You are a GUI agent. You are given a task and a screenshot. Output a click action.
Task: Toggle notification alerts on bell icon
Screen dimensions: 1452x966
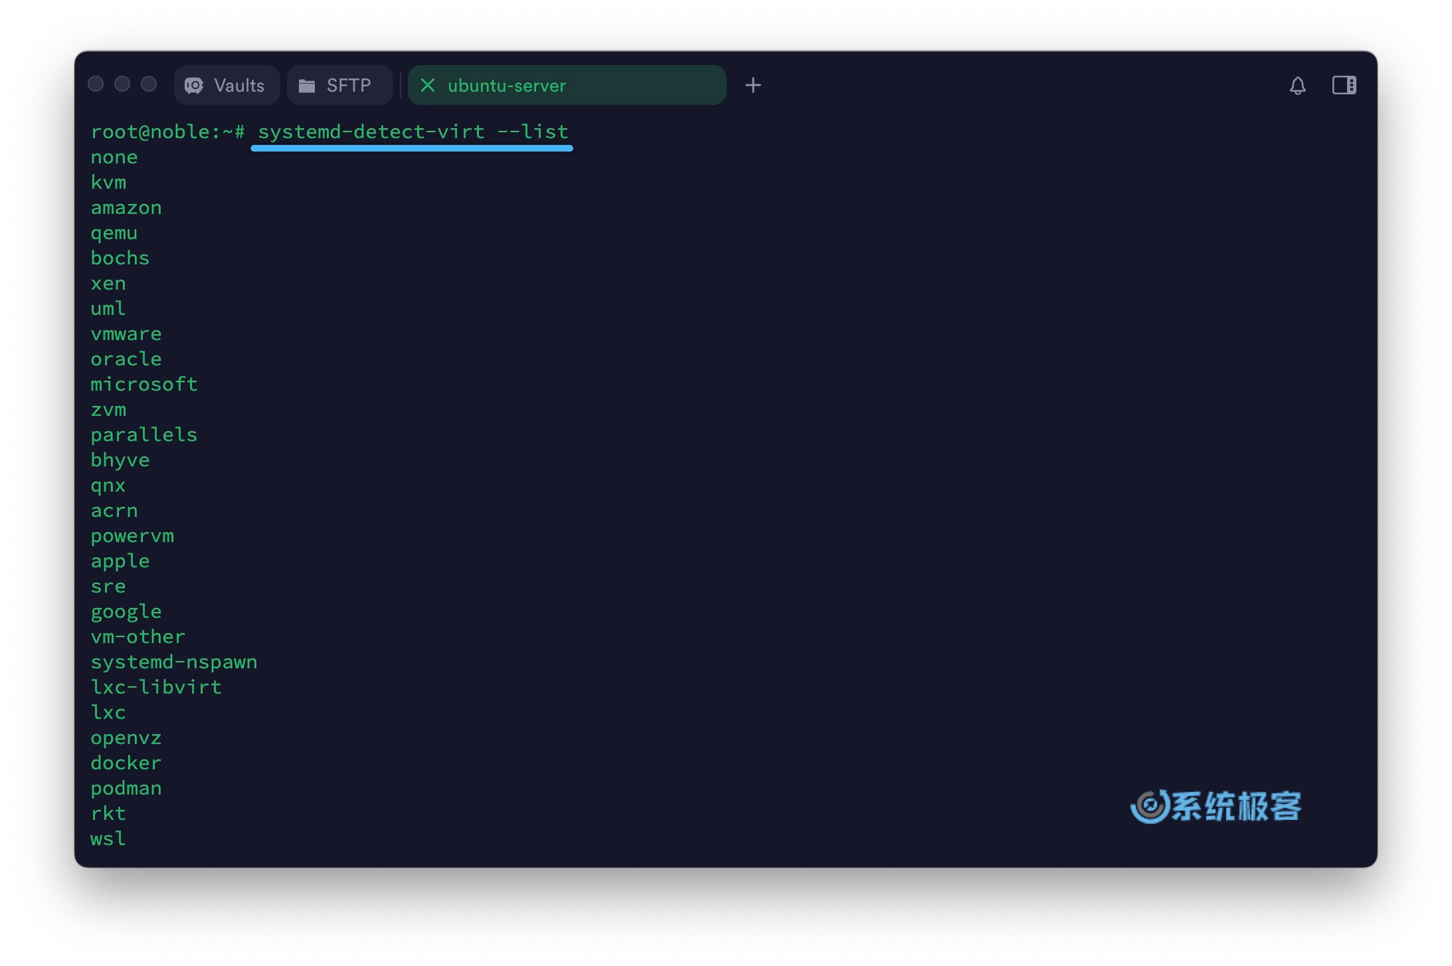(1298, 85)
